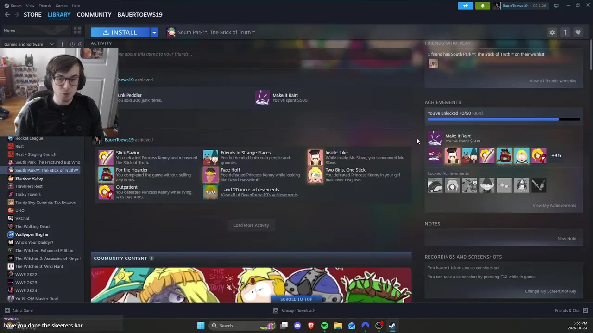
Task: Click Change My Screenshot Key
Action: (x=550, y=291)
